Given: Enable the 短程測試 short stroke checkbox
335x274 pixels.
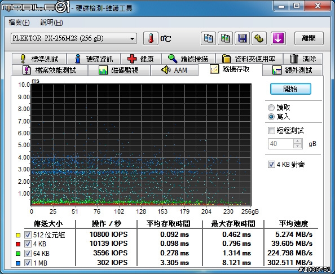Looking at the screenshot, I should 271,130.
